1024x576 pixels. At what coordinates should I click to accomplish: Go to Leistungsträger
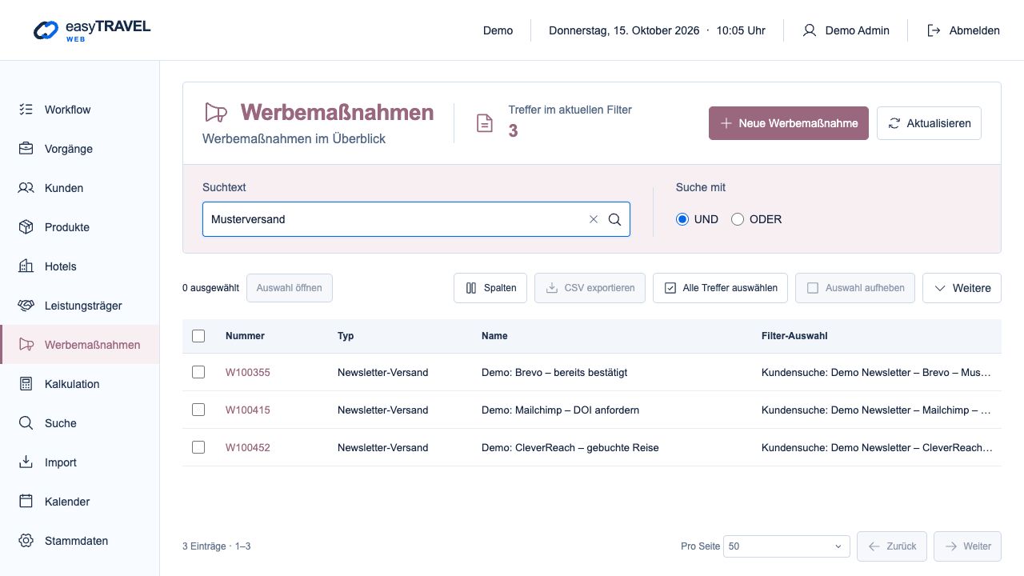click(x=80, y=306)
